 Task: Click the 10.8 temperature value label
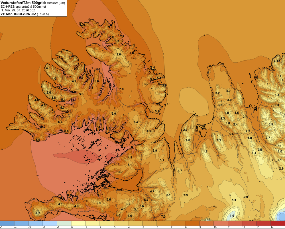point(90,88)
